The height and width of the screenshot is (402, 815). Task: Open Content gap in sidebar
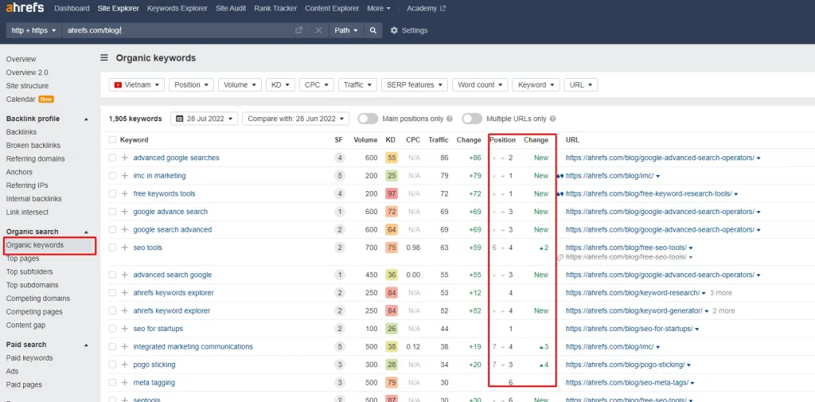[26, 325]
